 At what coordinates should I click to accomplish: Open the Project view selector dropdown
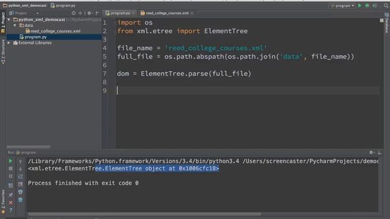(24, 13)
